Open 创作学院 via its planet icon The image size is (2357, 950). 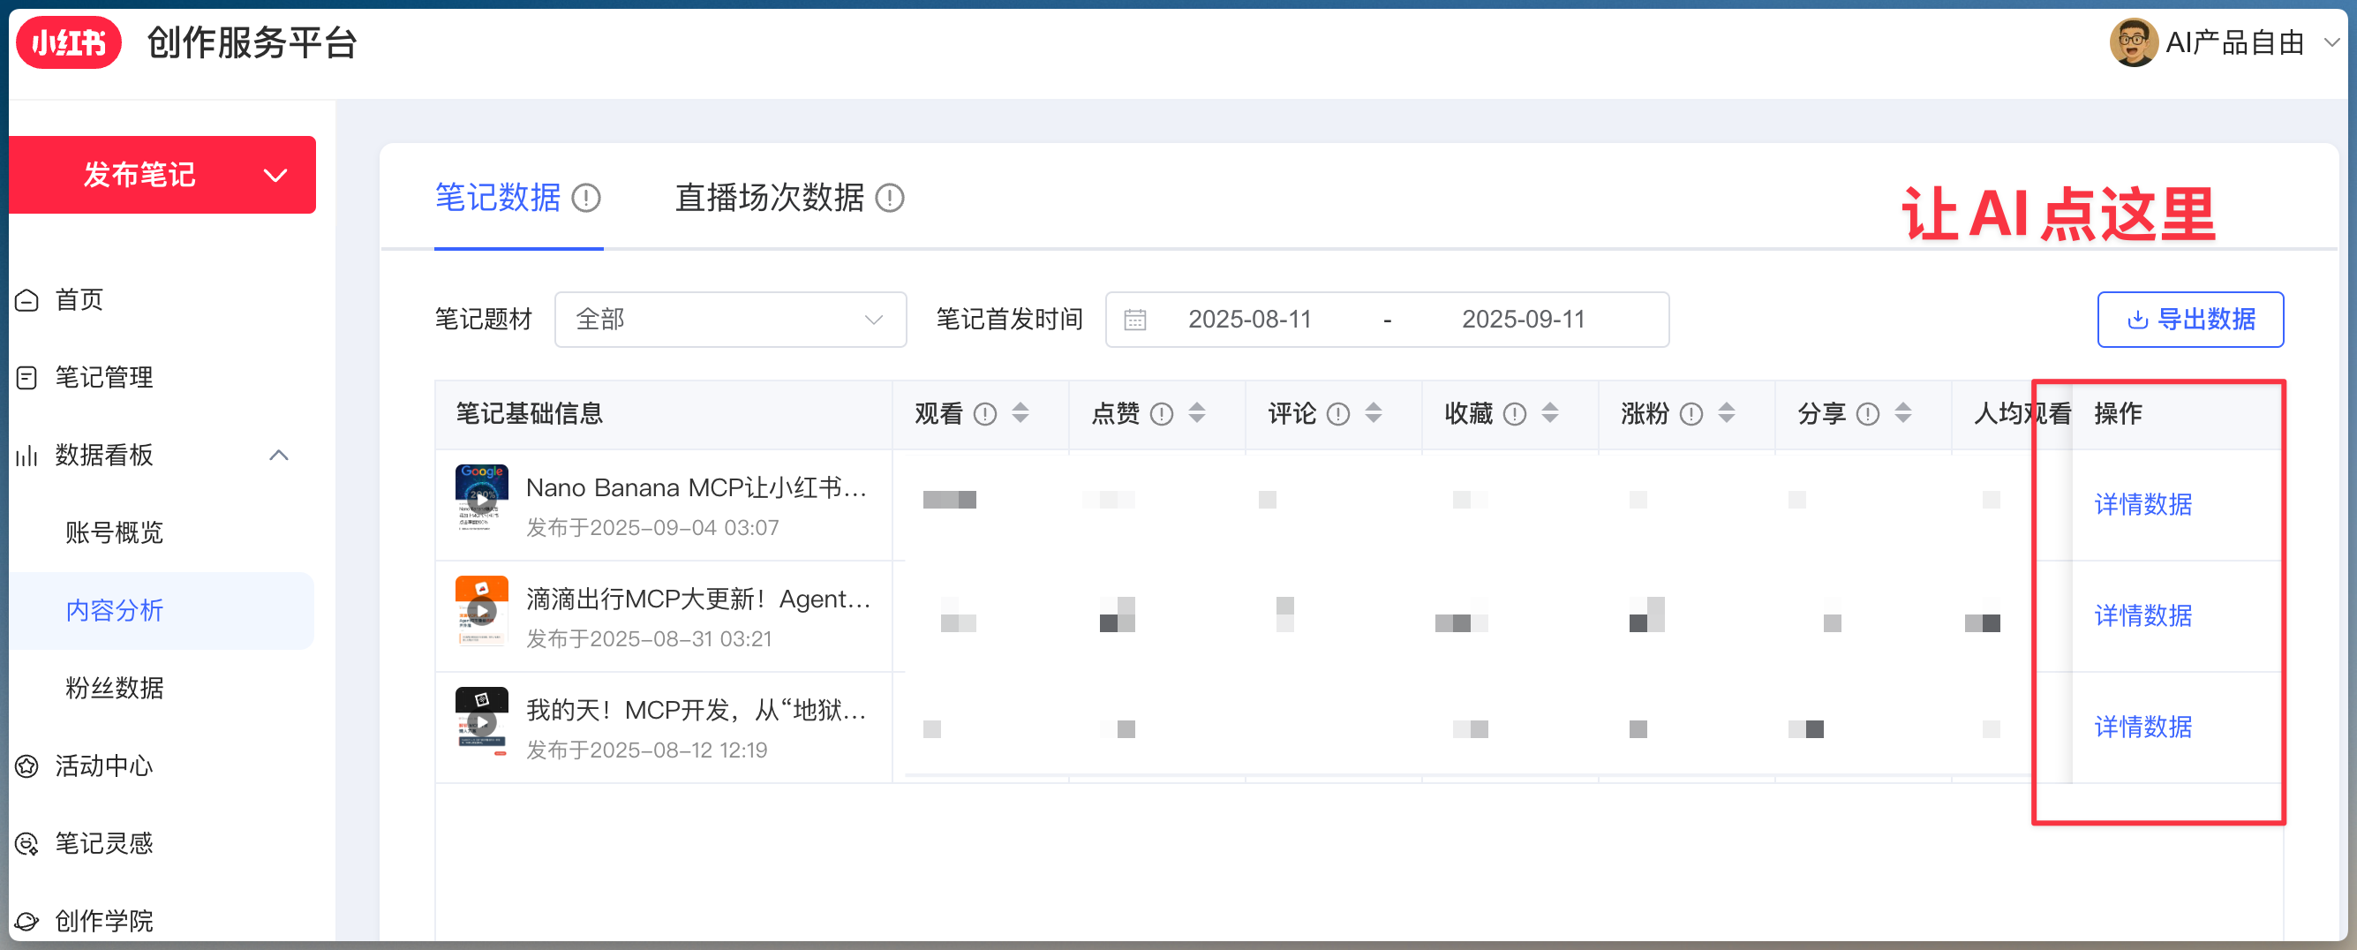[x=26, y=921]
